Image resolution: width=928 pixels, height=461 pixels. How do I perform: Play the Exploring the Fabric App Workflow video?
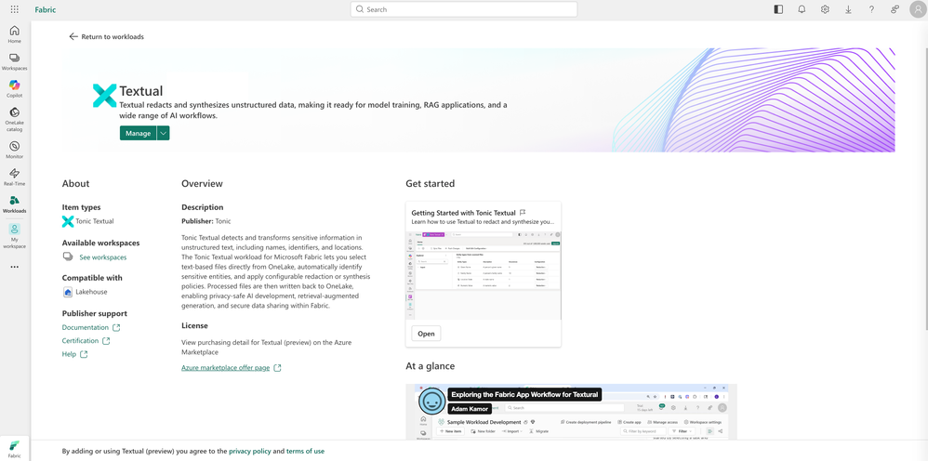571,412
